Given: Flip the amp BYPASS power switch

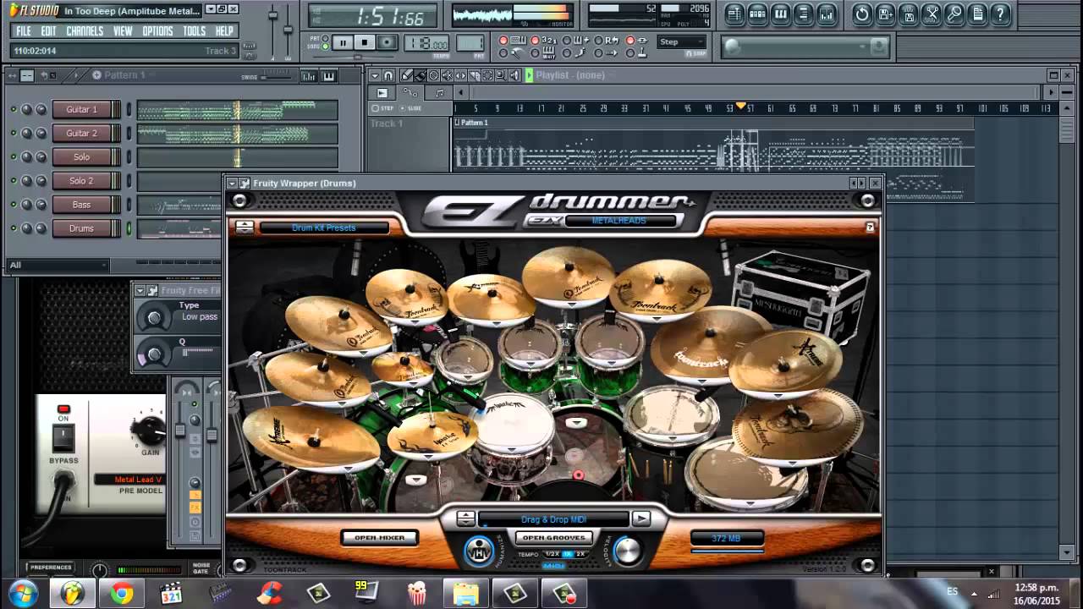Looking at the screenshot, I should pos(63,437).
